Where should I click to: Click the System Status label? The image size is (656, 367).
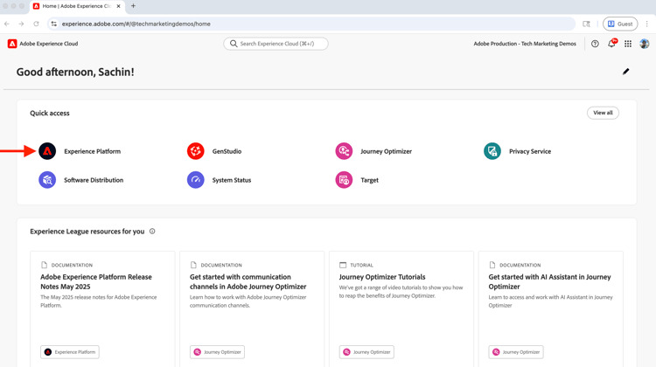coord(232,180)
